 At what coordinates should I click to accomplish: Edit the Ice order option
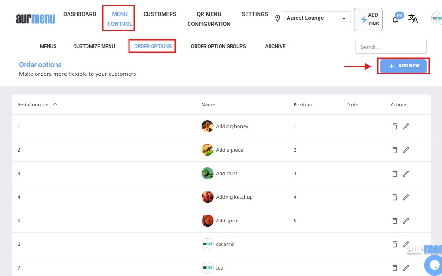[406, 268]
